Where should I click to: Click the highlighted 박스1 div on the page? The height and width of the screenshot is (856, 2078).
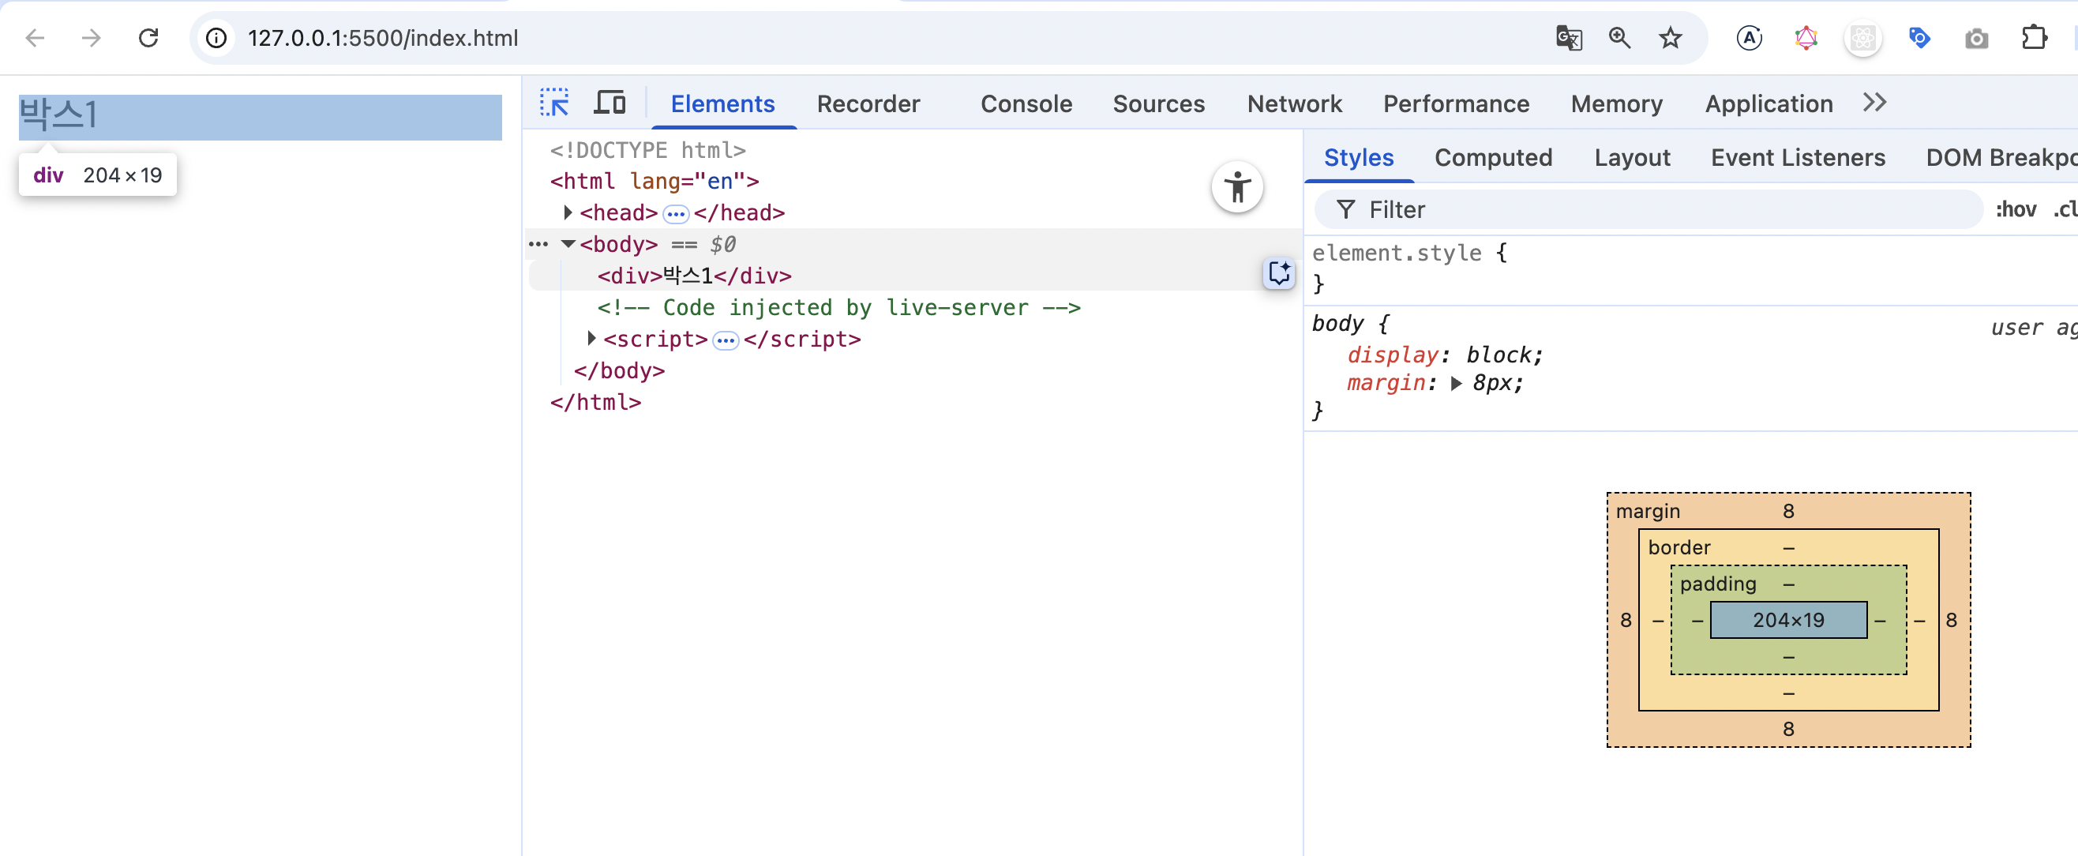pyautogui.click(x=260, y=117)
